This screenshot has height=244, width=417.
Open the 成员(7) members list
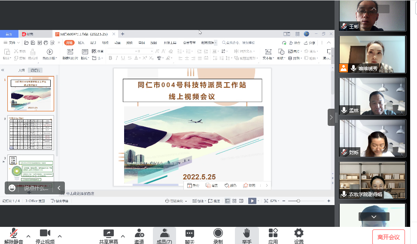164,236
